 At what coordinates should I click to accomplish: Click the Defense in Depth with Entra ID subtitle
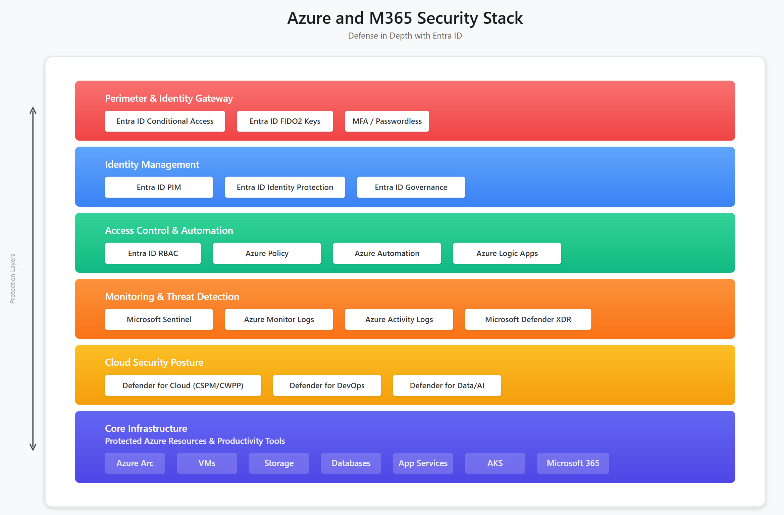coord(405,36)
